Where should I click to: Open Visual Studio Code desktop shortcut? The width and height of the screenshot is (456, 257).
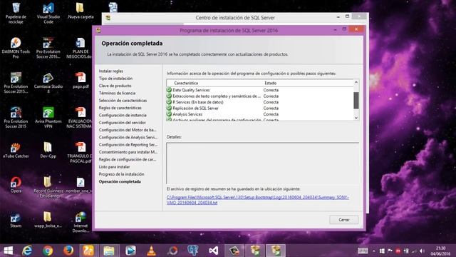pos(48,13)
